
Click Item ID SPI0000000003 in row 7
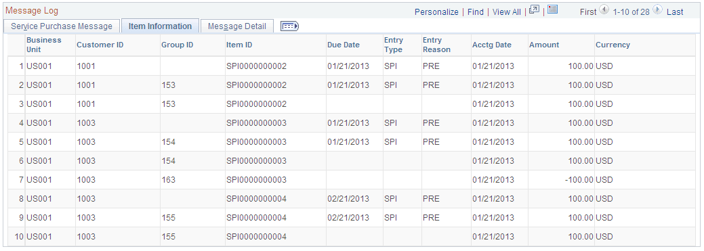[256, 180]
